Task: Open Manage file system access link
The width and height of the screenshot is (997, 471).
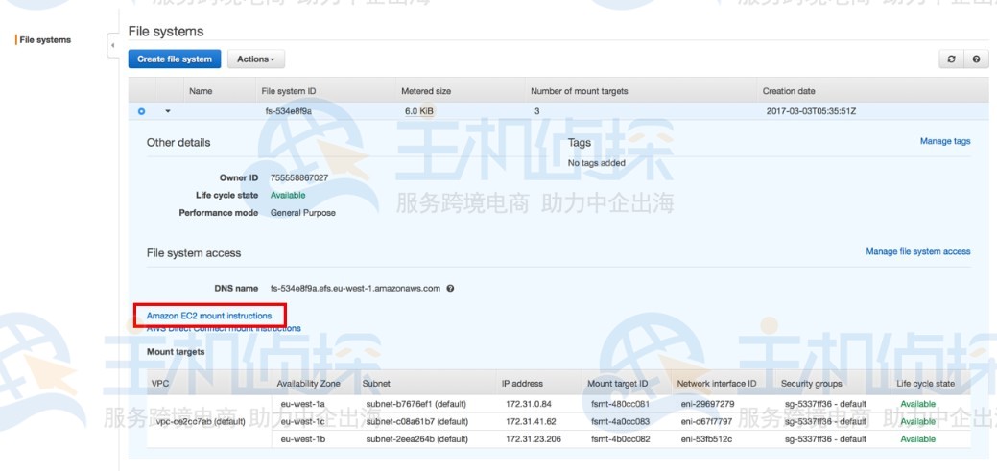Action: [x=918, y=251]
